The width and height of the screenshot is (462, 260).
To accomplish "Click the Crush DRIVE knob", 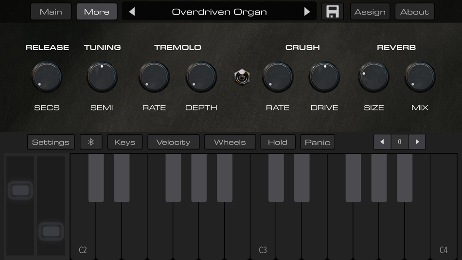I will pyautogui.click(x=324, y=77).
